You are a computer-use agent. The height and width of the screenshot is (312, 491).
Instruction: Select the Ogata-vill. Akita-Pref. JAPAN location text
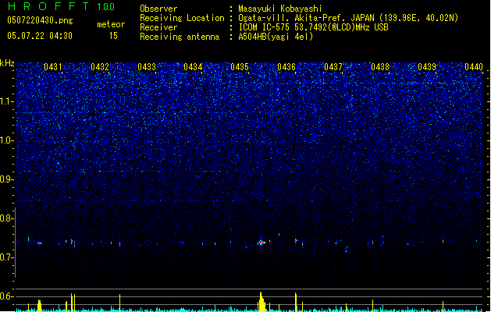tap(348, 18)
